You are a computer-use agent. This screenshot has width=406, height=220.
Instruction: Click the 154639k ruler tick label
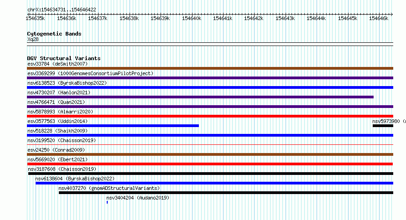[160, 18]
